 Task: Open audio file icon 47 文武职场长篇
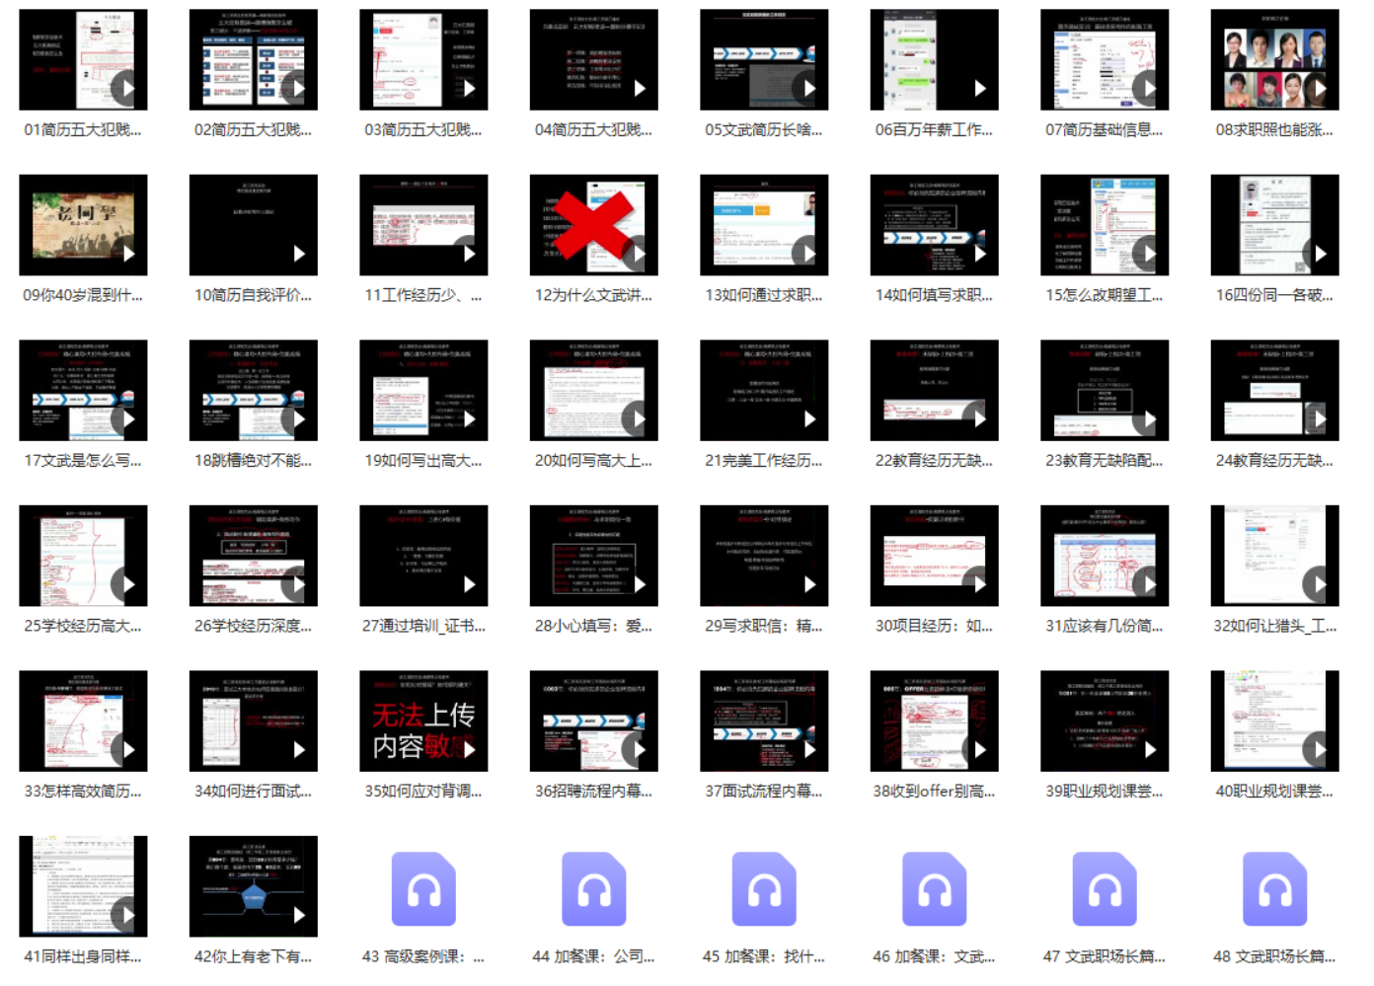coord(1105,889)
